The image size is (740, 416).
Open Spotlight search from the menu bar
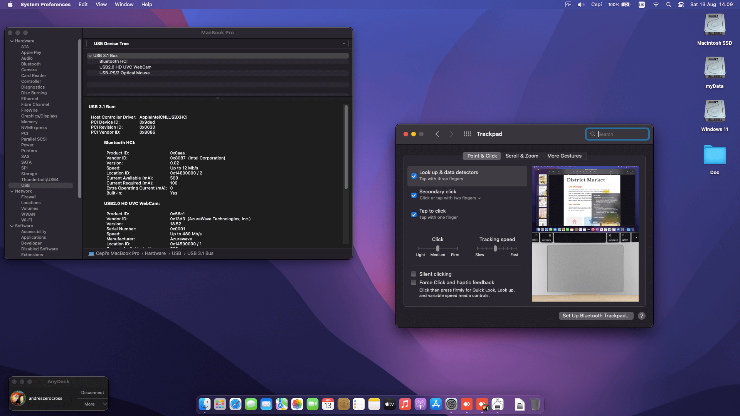point(669,5)
